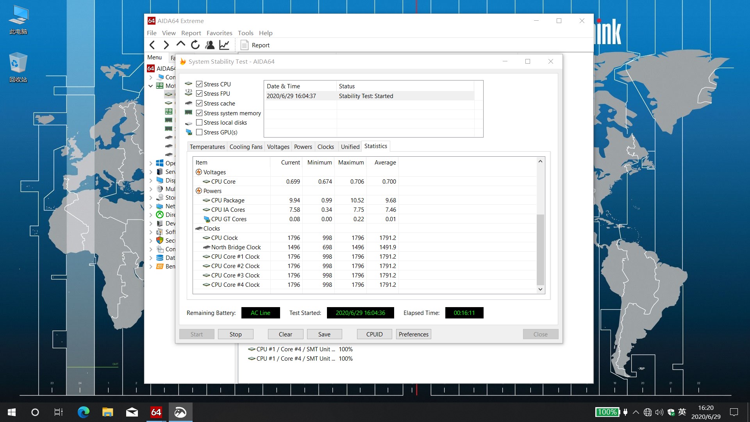Open the CPUID panel
Viewport: 750px width, 422px height.
tap(374, 334)
